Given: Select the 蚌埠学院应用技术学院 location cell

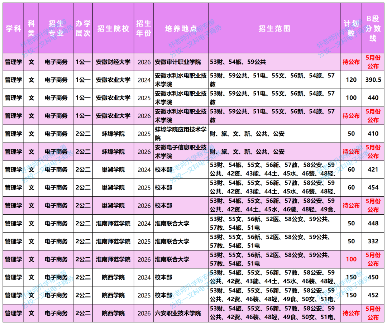Looking at the screenshot, I should pyautogui.click(x=181, y=134).
